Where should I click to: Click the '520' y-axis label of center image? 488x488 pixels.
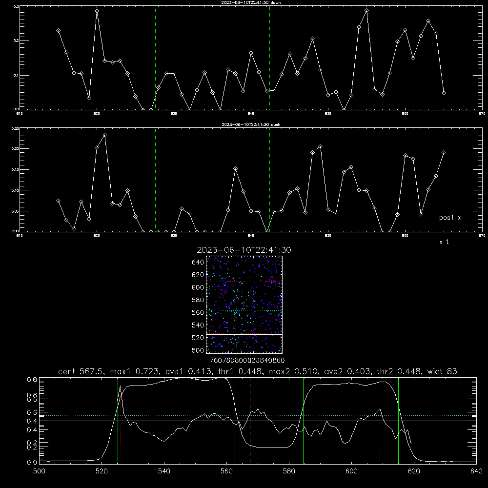(x=198, y=338)
